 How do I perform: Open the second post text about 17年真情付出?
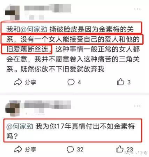click(x=73, y=130)
